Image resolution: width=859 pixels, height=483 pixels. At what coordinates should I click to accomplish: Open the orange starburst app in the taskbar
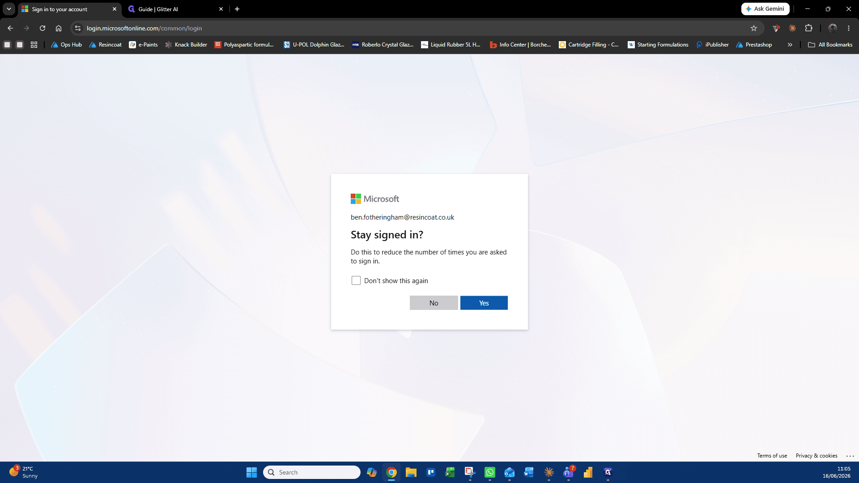point(549,472)
